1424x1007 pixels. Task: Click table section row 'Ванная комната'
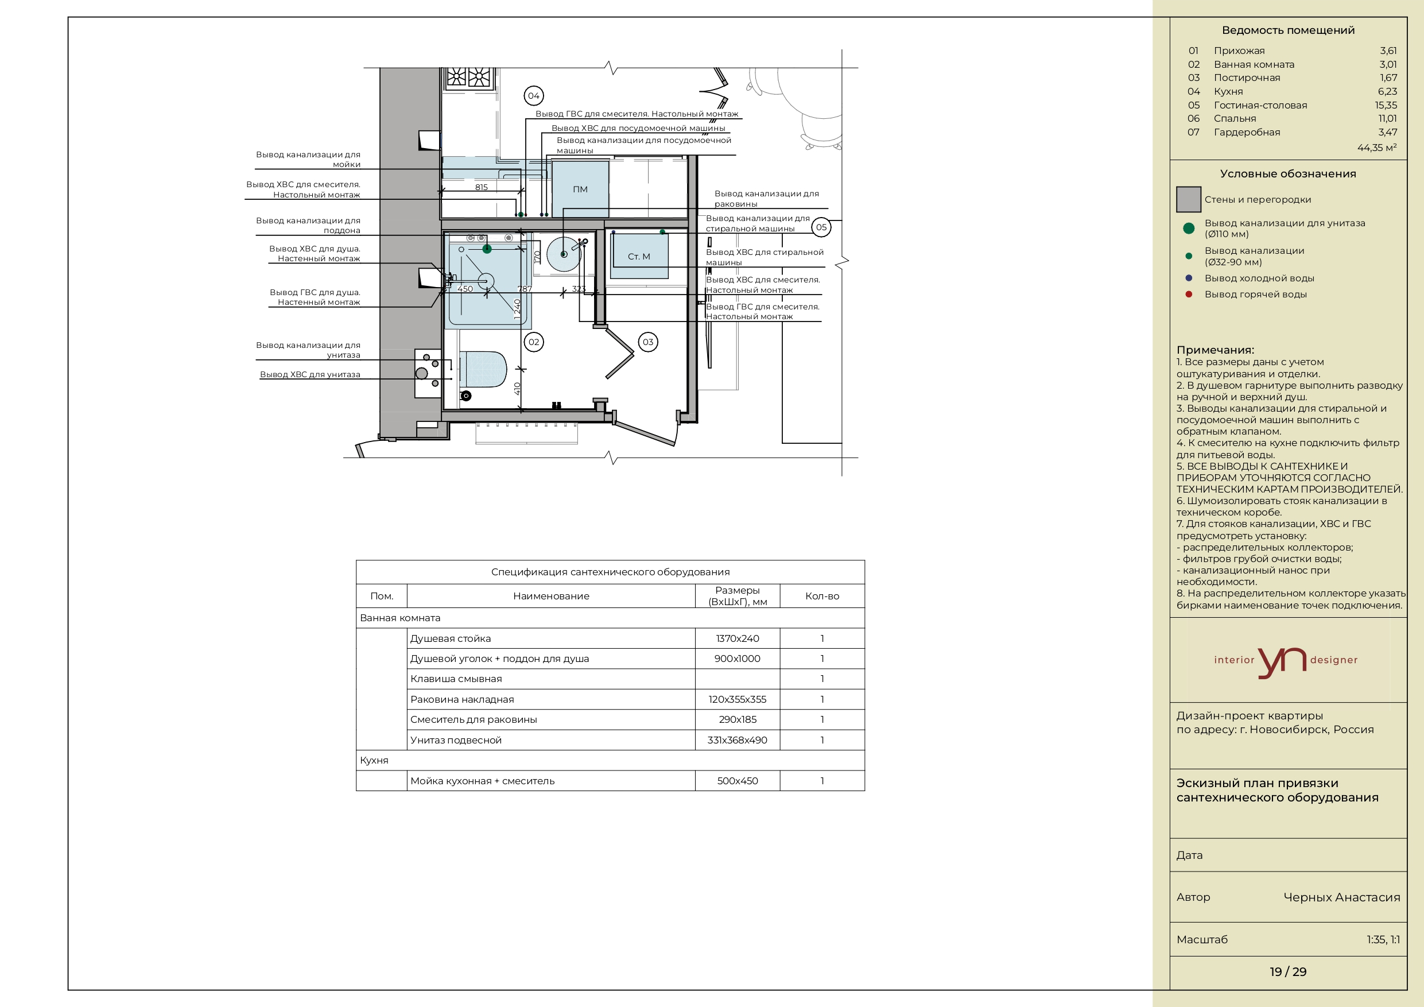click(x=610, y=618)
